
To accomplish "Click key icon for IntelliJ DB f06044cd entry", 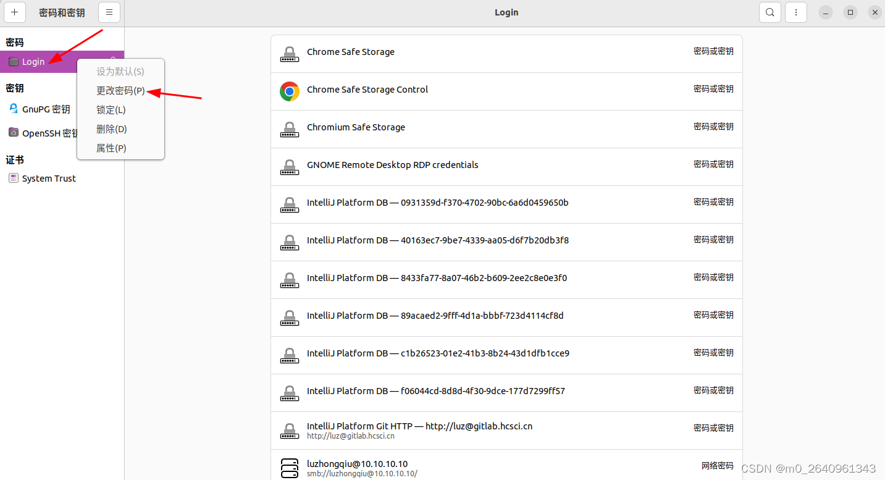I will click(x=289, y=393).
